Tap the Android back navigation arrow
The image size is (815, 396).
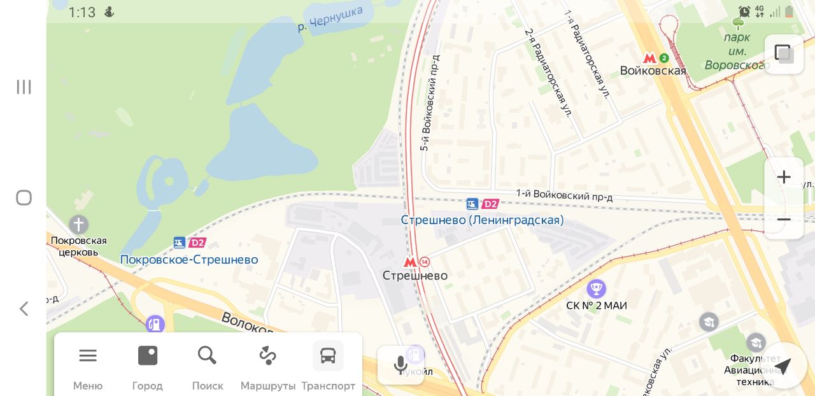(x=24, y=309)
